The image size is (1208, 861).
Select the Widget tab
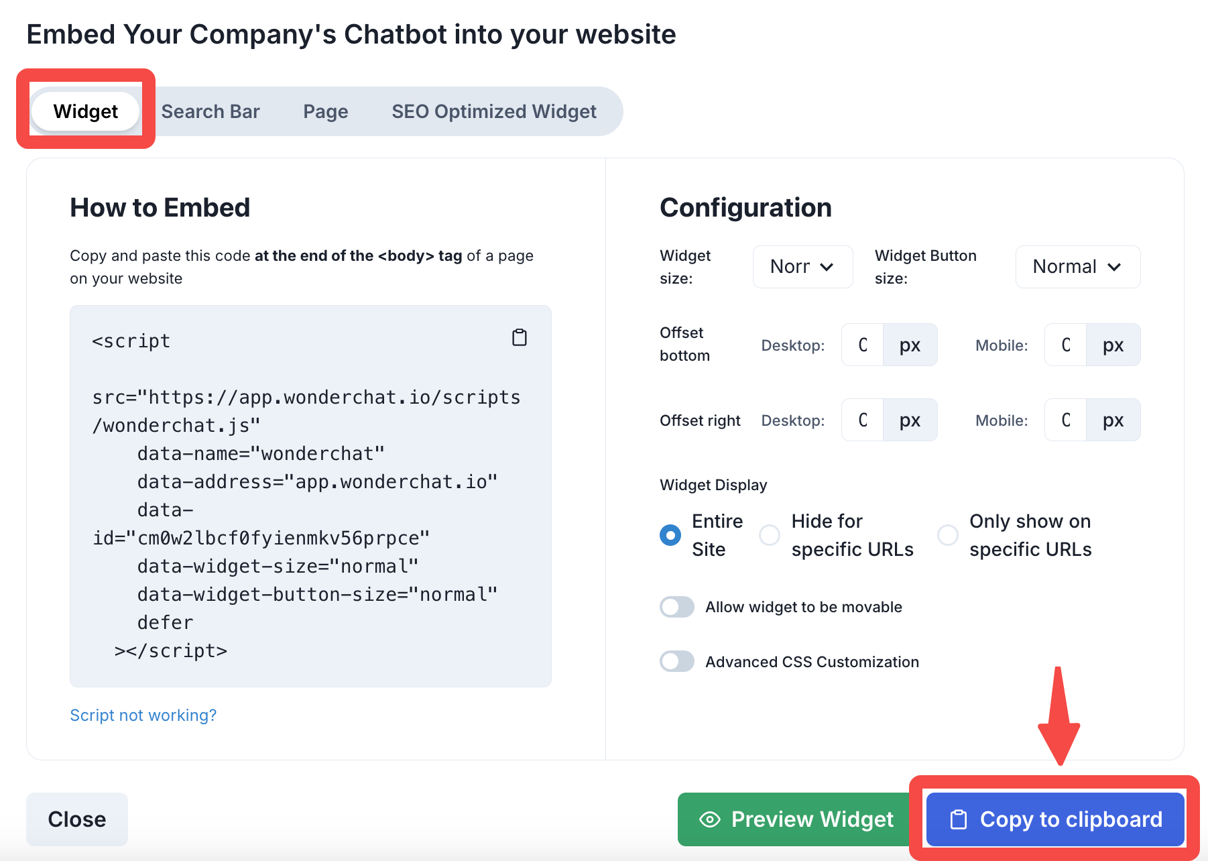(x=86, y=111)
